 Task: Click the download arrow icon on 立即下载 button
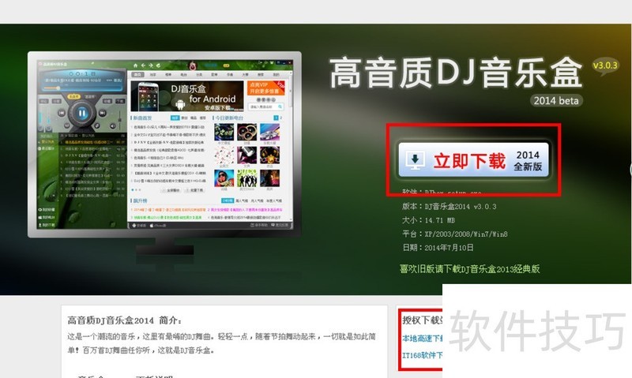pyautogui.click(x=416, y=160)
